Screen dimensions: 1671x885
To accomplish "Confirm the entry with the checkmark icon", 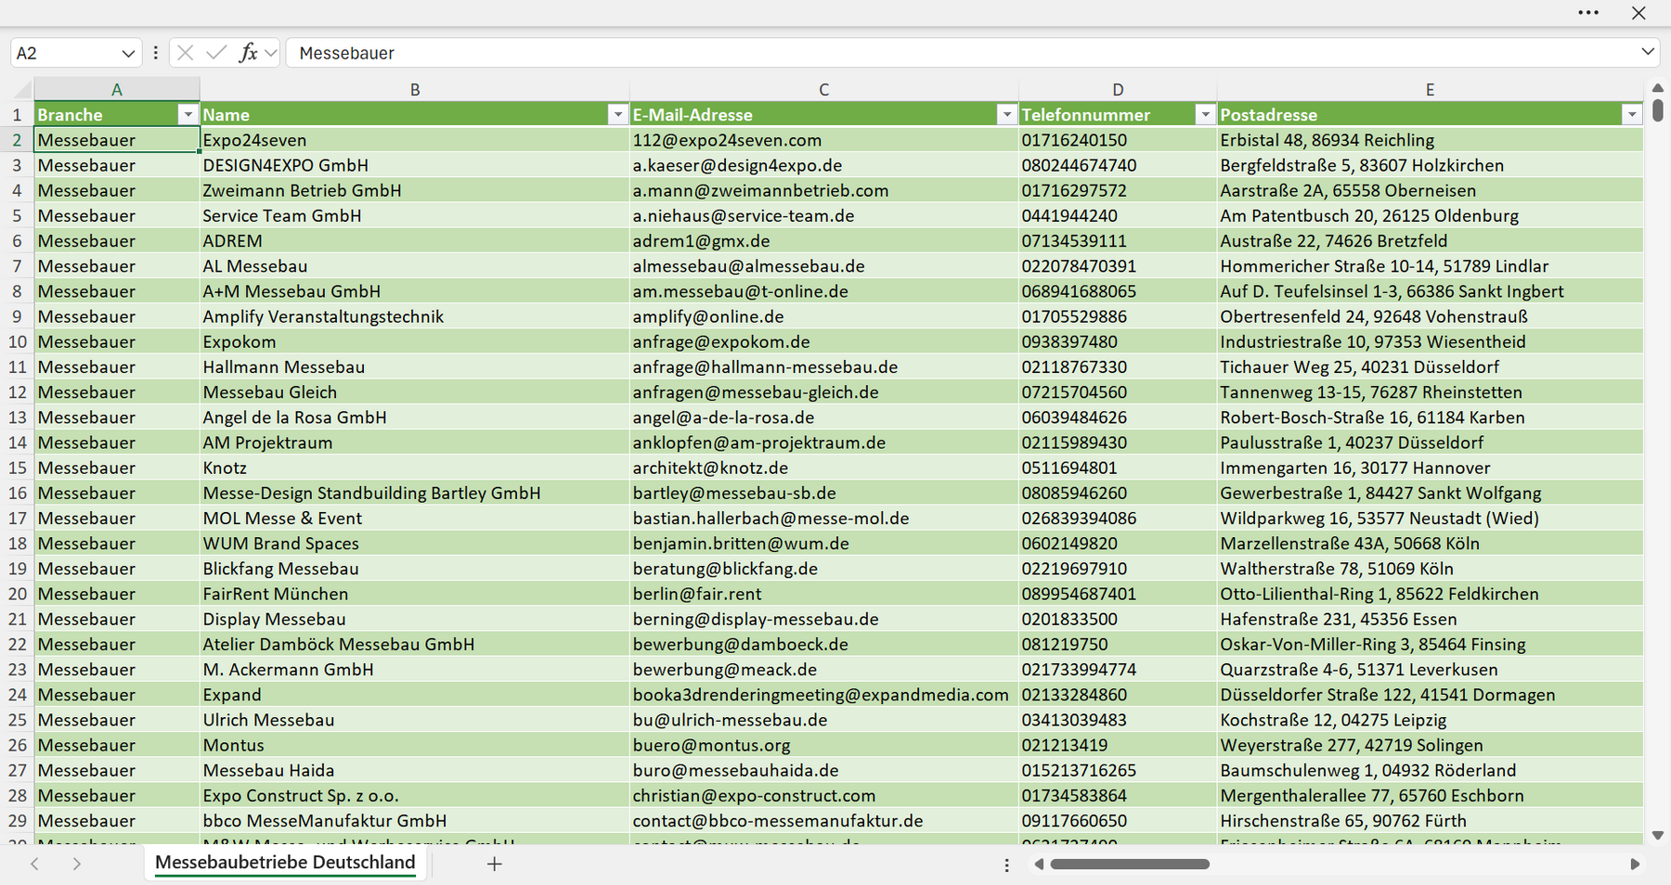I will pyautogui.click(x=216, y=53).
